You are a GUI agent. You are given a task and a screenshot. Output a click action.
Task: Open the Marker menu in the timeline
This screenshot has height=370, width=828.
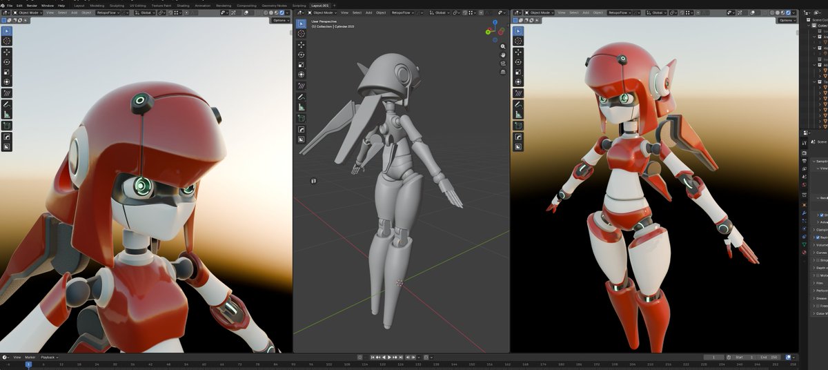30,357
